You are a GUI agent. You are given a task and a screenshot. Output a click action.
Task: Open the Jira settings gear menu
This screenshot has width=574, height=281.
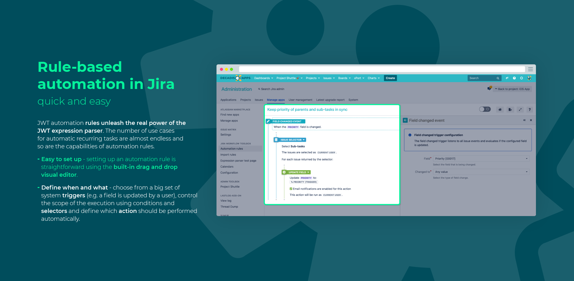[x=522, y=78]
